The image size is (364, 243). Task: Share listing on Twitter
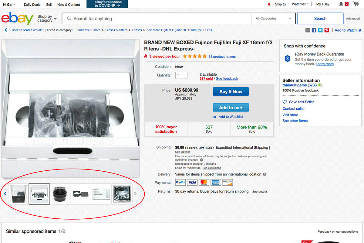coord(320,30)
